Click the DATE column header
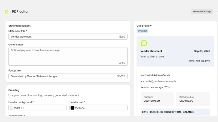Screen dimensions: 218x122 [145, 112]
